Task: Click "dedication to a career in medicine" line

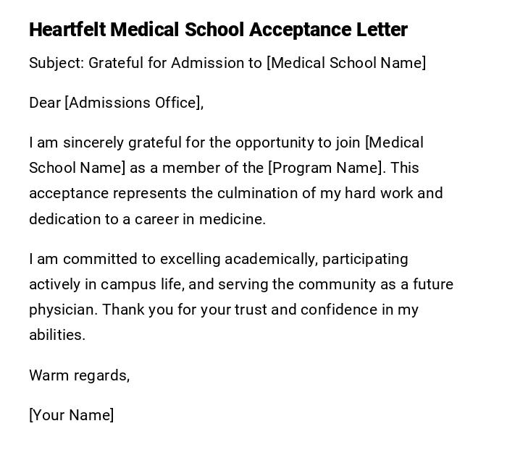Action: point(147,219)
